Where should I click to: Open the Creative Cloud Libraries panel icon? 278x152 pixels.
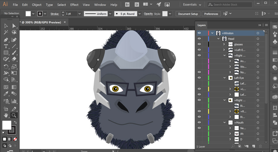275,97
